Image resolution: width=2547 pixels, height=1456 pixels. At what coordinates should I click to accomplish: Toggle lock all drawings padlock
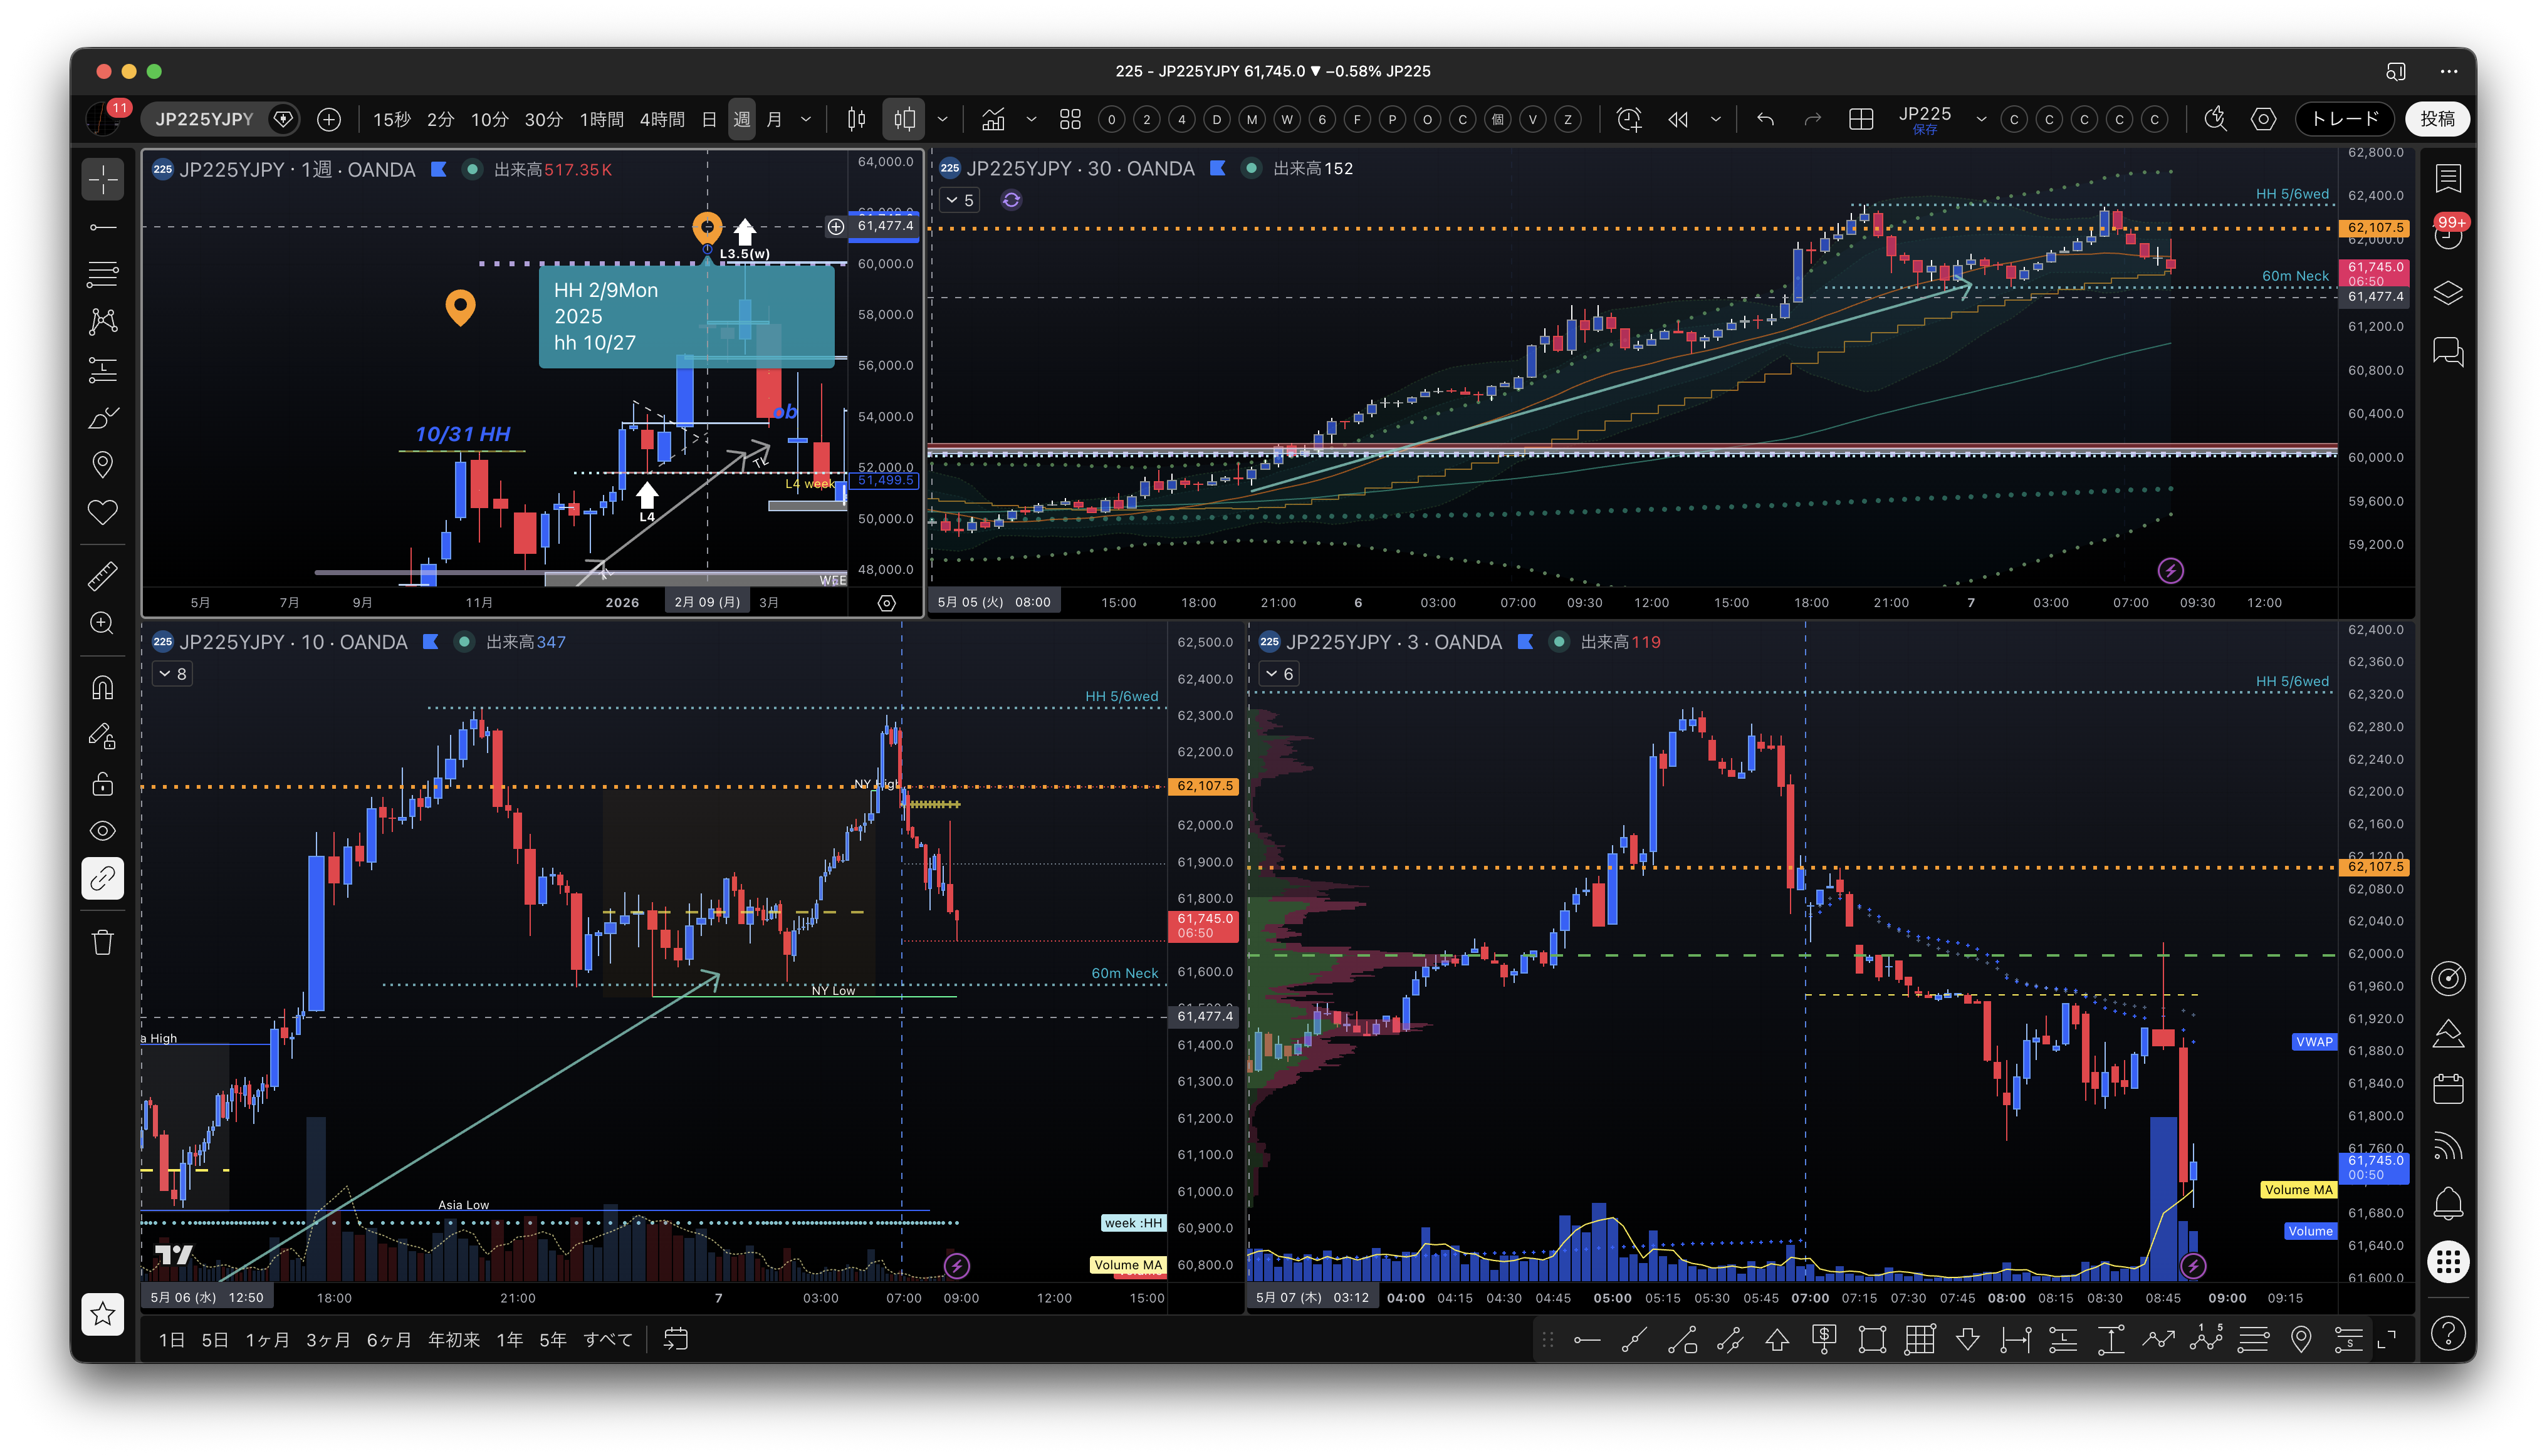(103, 783)
